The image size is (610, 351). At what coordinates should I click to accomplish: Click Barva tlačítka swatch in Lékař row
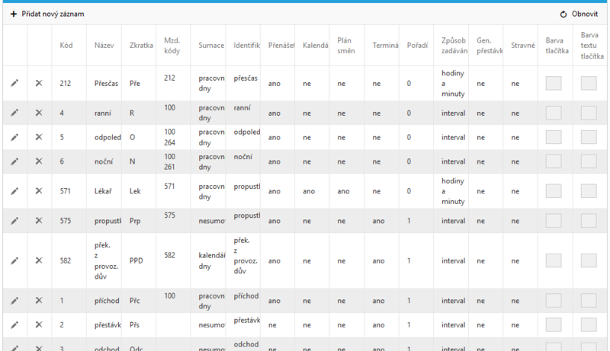[x=554, y=191]
